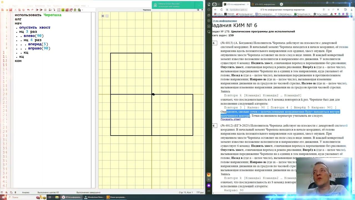Image resolution: width=355 pixels, height=200 pixels.
Task: Switch to the ЕГЭ-2023 информатика tab
Action: tap(264, 4)
